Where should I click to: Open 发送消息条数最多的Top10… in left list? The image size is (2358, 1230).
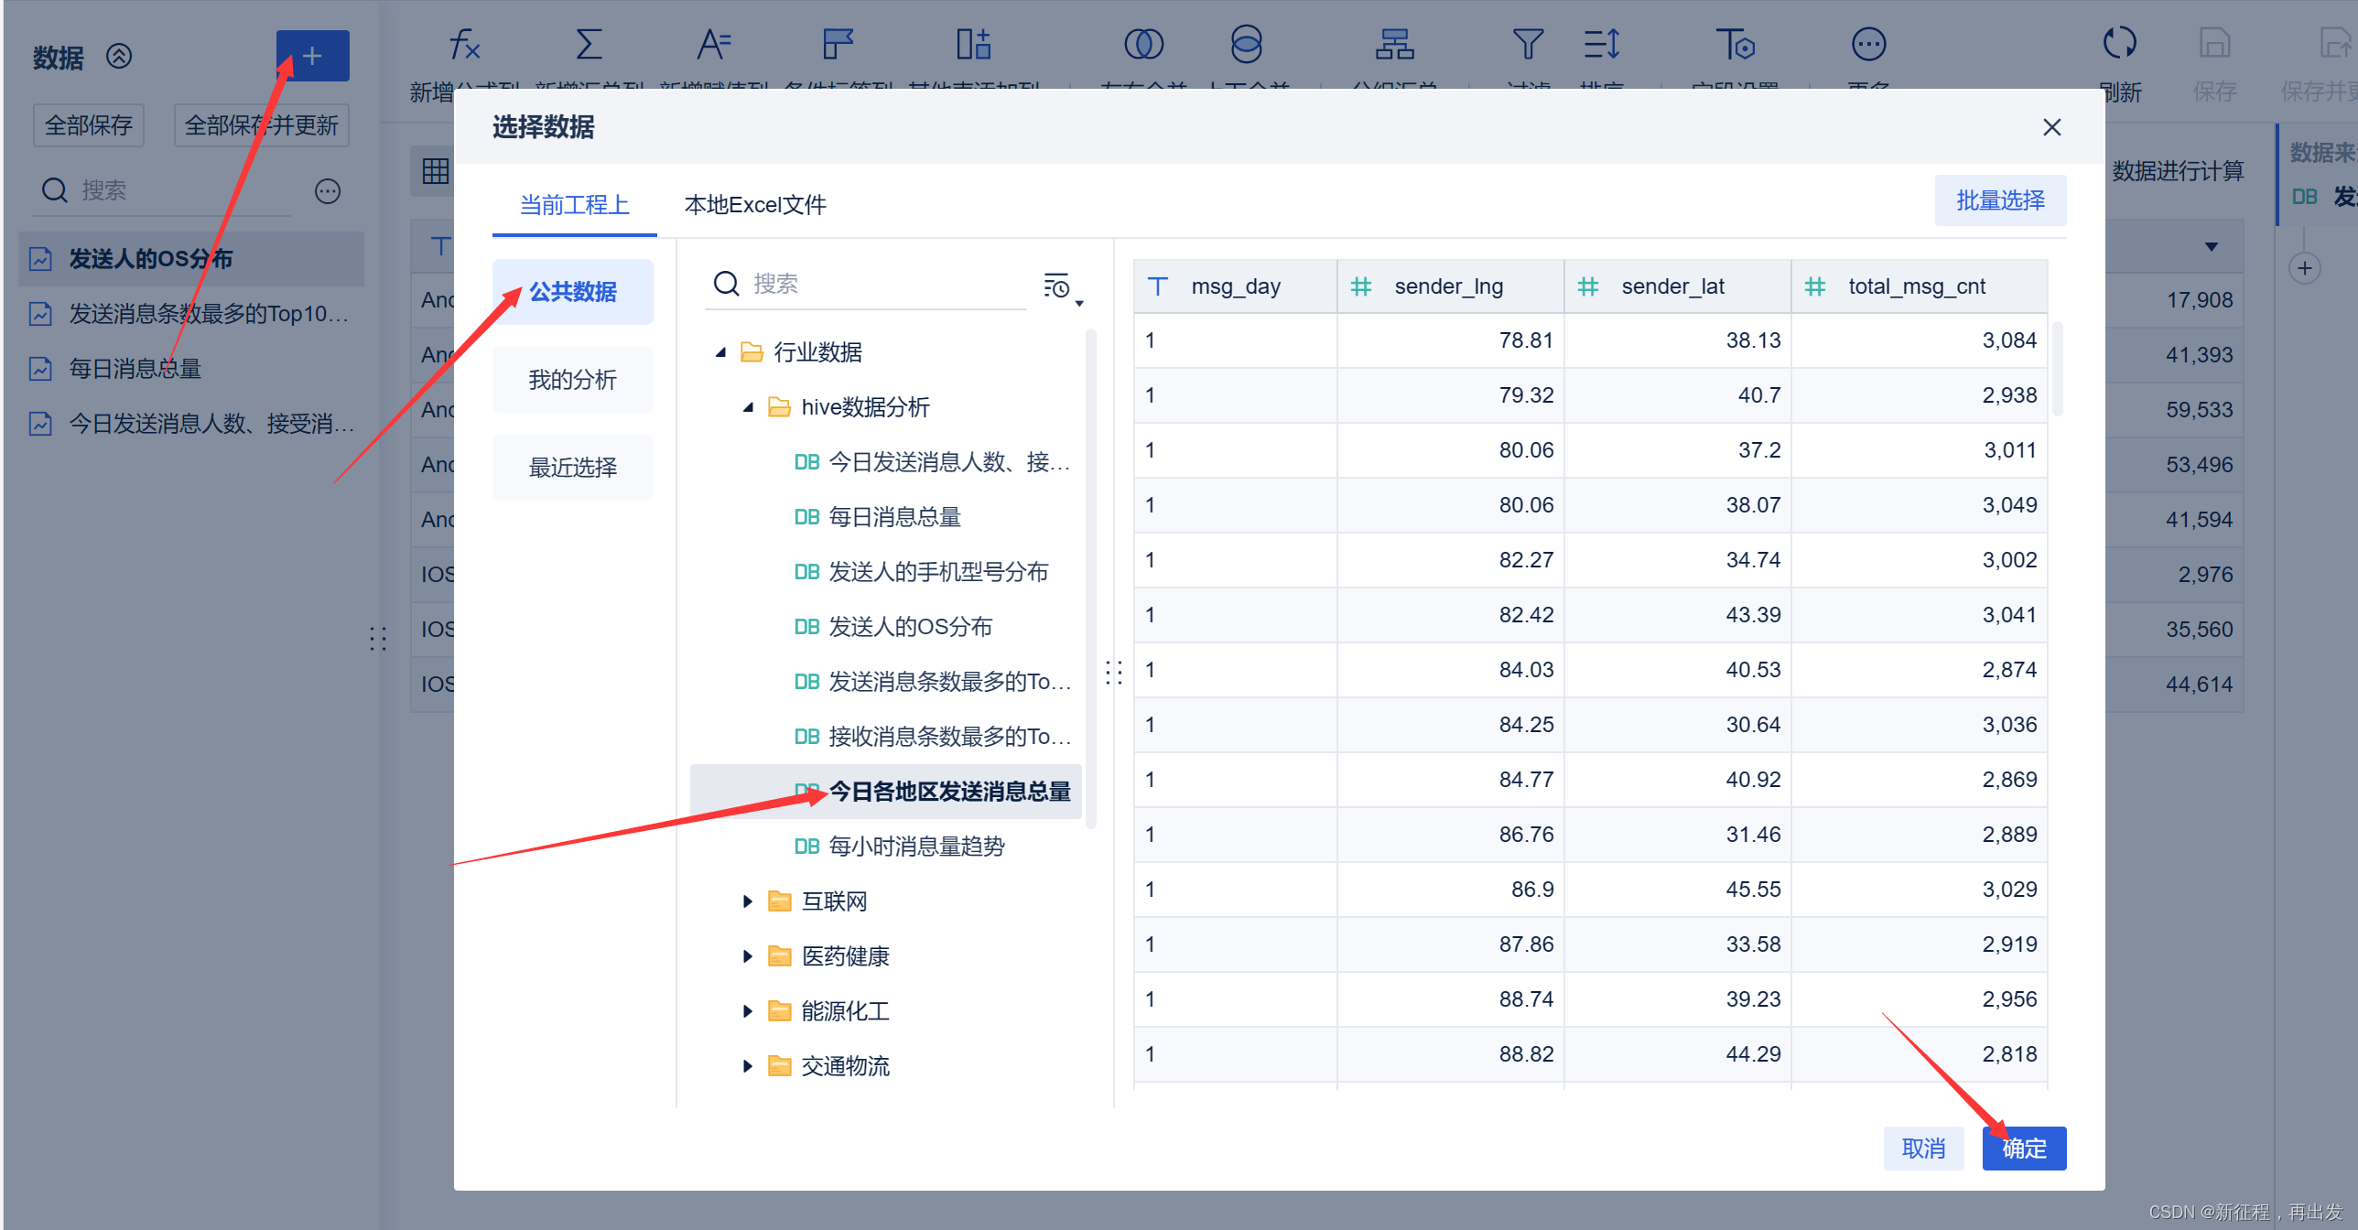(191, 314)
